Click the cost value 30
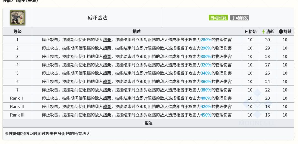Viewport: 298px width, 144px height. [x=267, y=40]
